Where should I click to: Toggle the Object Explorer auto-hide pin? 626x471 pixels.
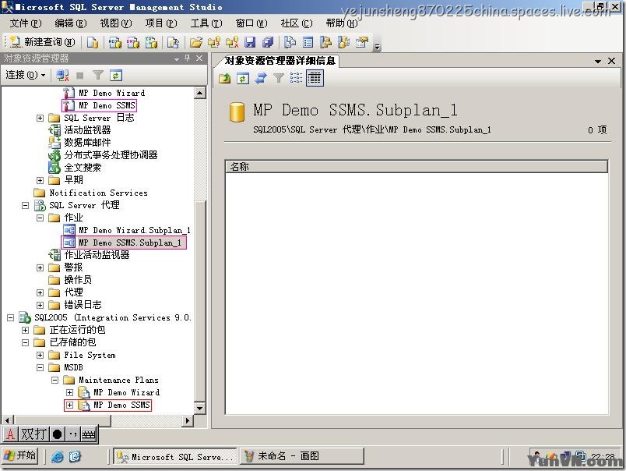click(187, 58)
